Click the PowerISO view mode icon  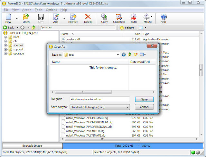[x=141, y=28]
